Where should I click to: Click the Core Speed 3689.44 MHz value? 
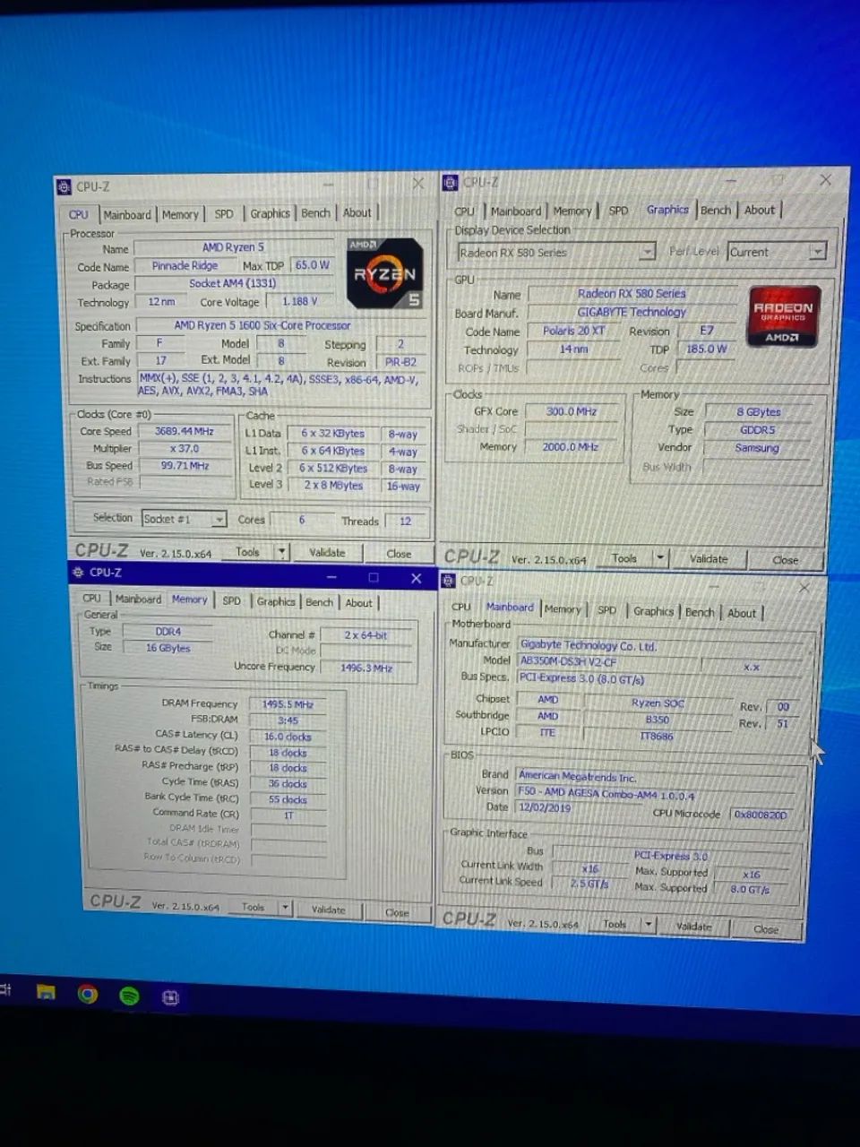pyautogui.click(x=185, y=431)
